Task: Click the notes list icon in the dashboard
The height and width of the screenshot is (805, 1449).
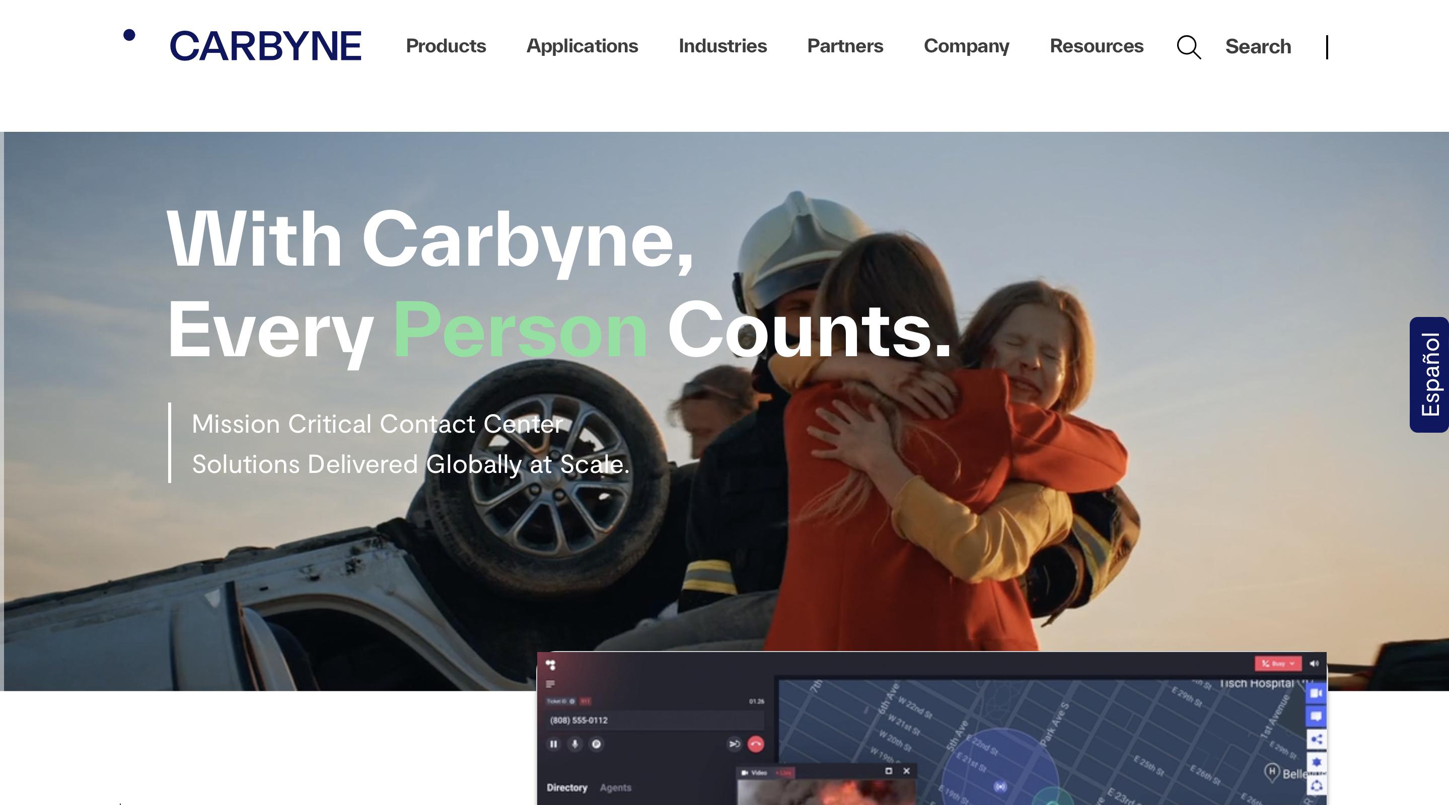Action: (550, 684)
